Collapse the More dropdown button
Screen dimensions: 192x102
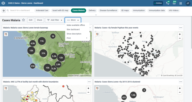pos(73,20)
